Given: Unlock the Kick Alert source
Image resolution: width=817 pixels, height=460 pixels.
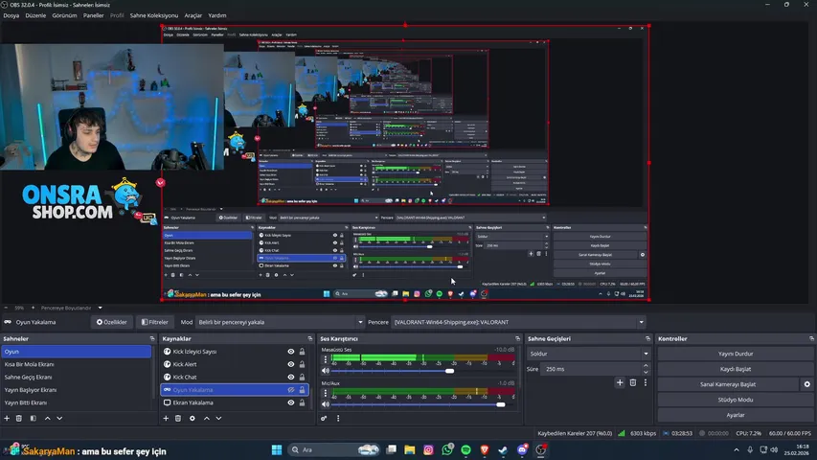Looking at the screenshot, I should point(303,364).
